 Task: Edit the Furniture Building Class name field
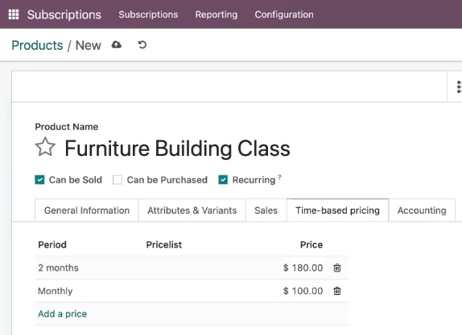[x=177, y=149]
